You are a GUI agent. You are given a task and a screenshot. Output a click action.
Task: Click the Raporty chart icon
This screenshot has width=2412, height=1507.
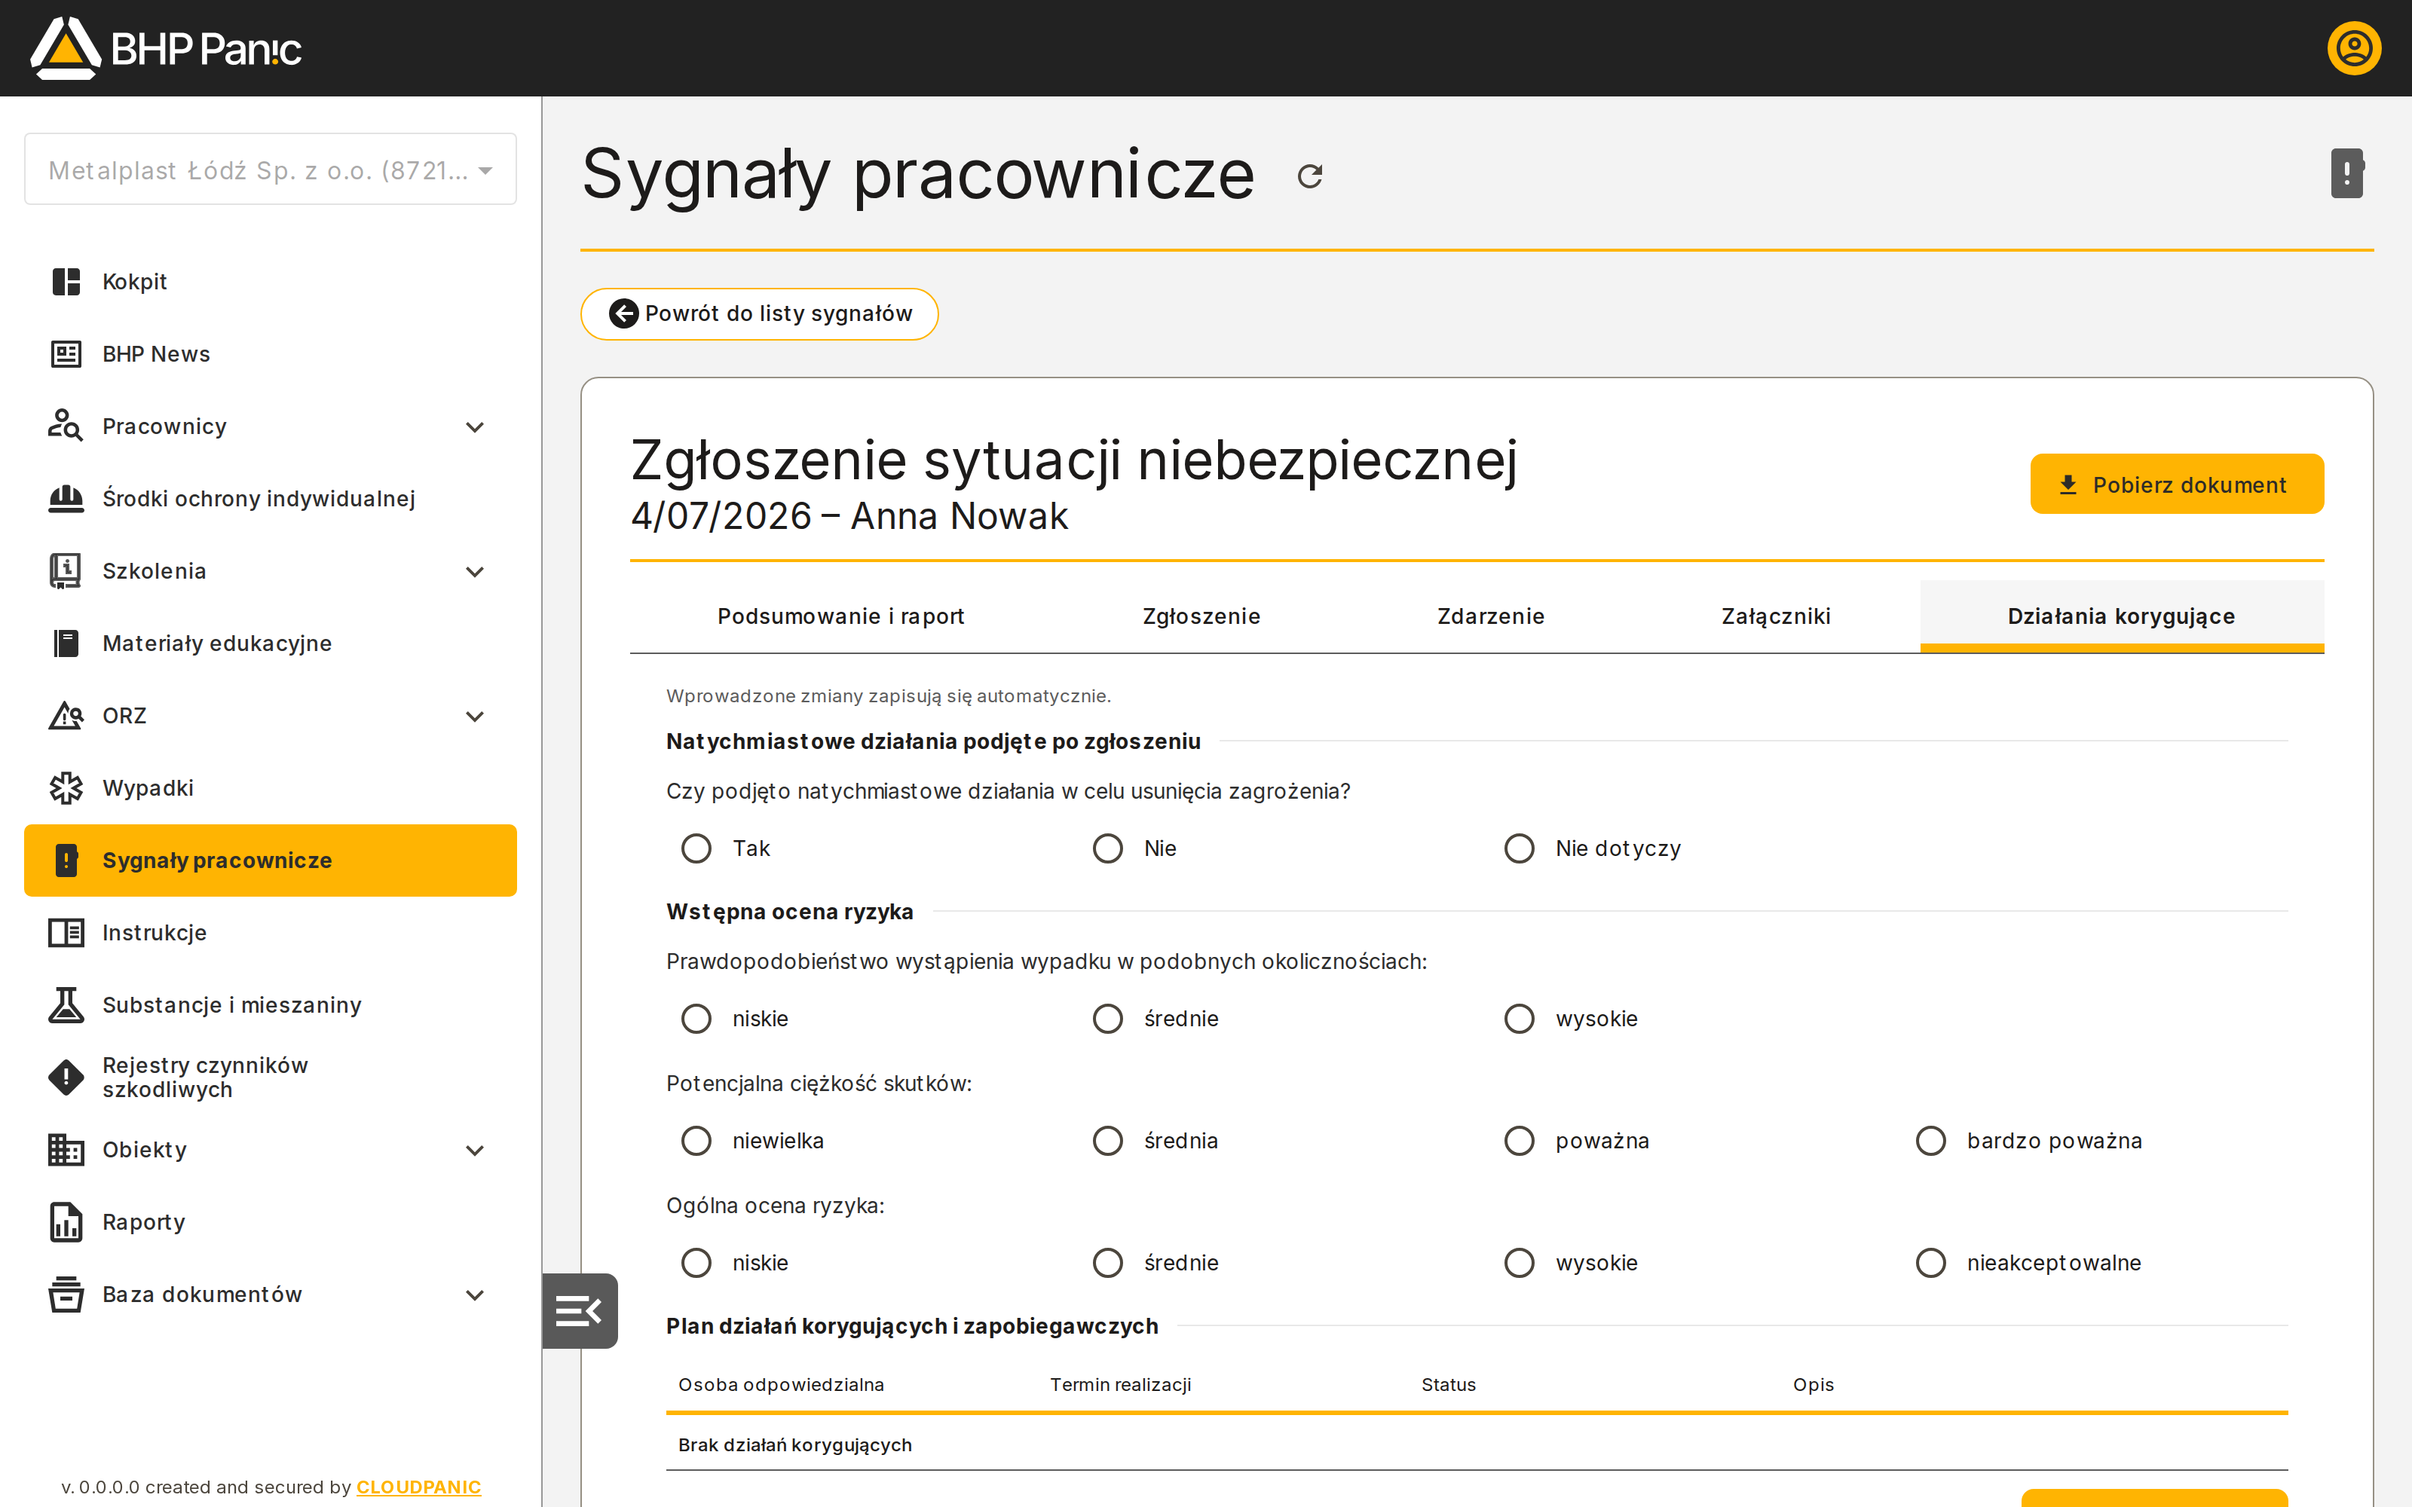(66, 1222)
